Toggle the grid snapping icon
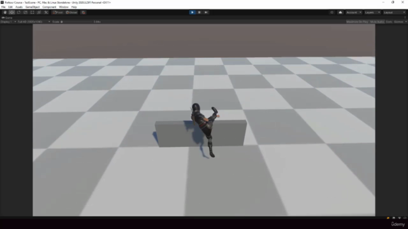 coord(84,13)
